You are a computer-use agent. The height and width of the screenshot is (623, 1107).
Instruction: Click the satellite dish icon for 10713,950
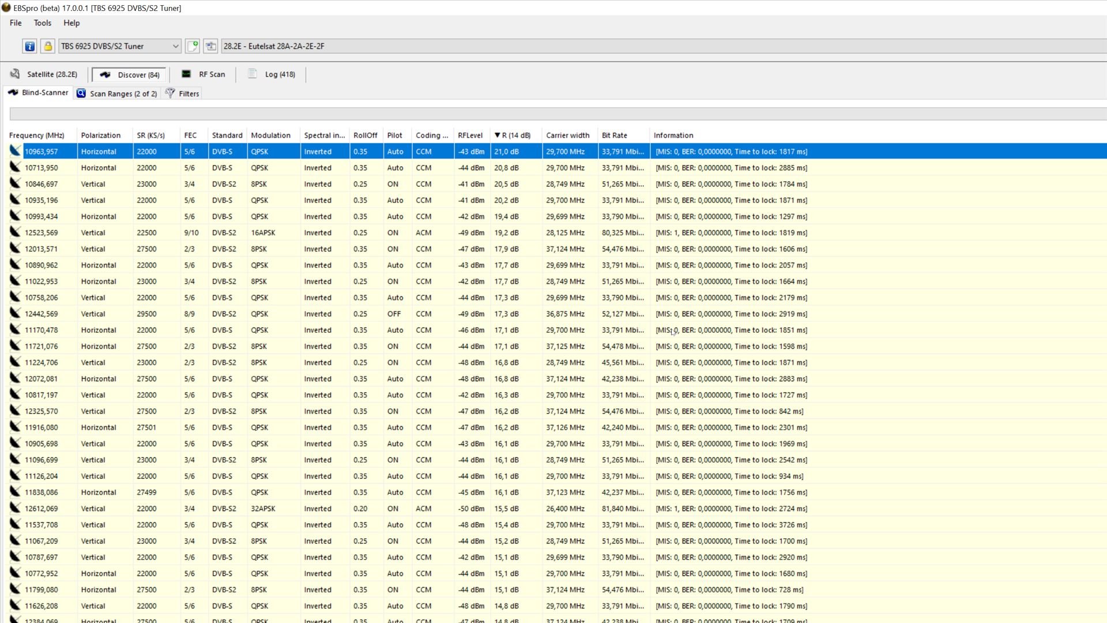(15, 167)
